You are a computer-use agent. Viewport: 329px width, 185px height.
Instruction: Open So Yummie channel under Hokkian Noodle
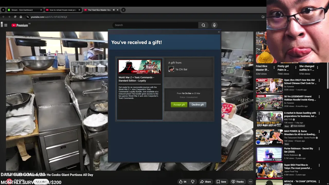289,103
